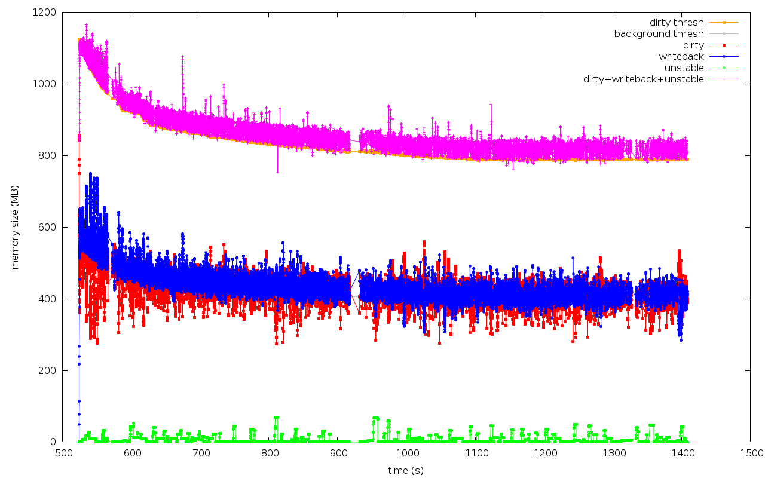Click the y-axis label 1200

tap(46, 12)
